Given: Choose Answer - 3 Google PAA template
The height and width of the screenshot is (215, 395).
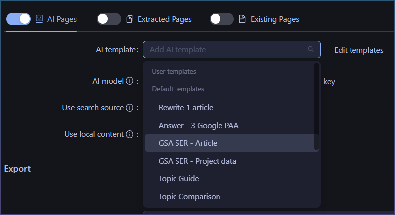Looking at the screenshot, I should [198, 126].
